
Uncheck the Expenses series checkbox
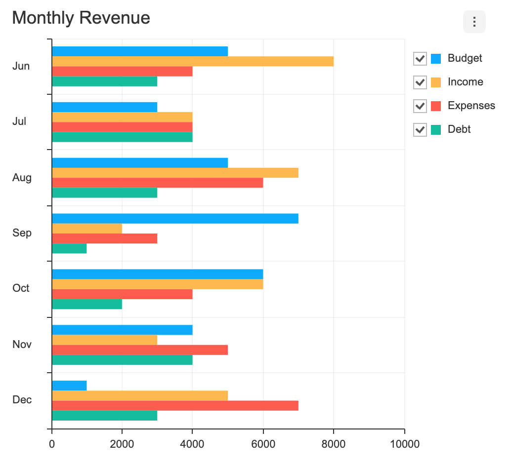[420, 106]
